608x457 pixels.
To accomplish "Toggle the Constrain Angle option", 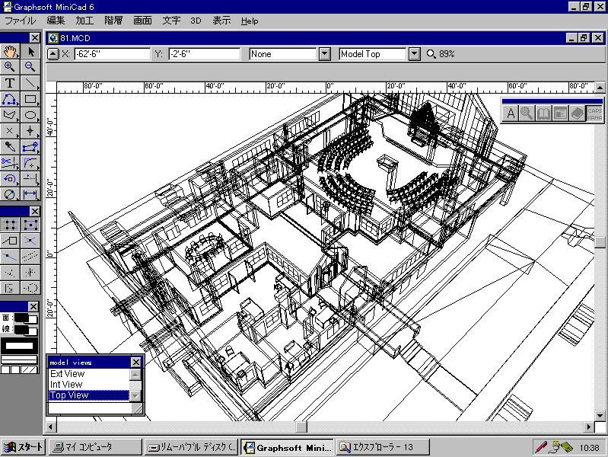I will (x=10, y=241).
